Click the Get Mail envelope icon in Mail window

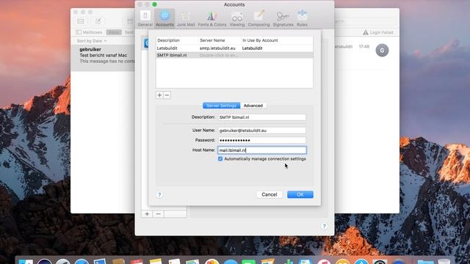(81, 21)
